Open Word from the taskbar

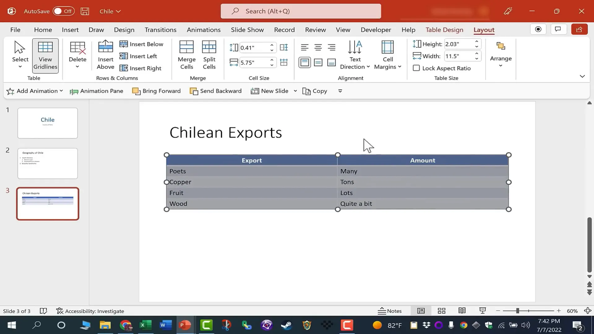pyautogui.click(x=166, y=325)
